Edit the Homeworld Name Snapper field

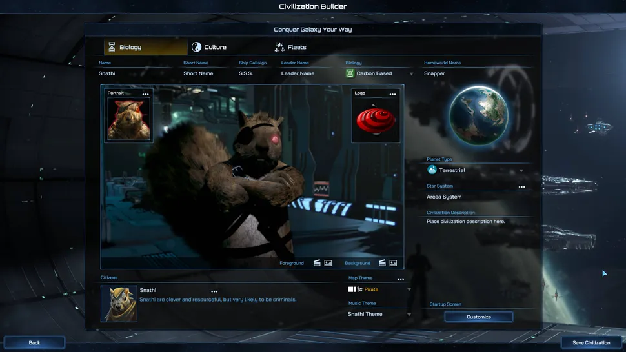(x=477, y=73)
